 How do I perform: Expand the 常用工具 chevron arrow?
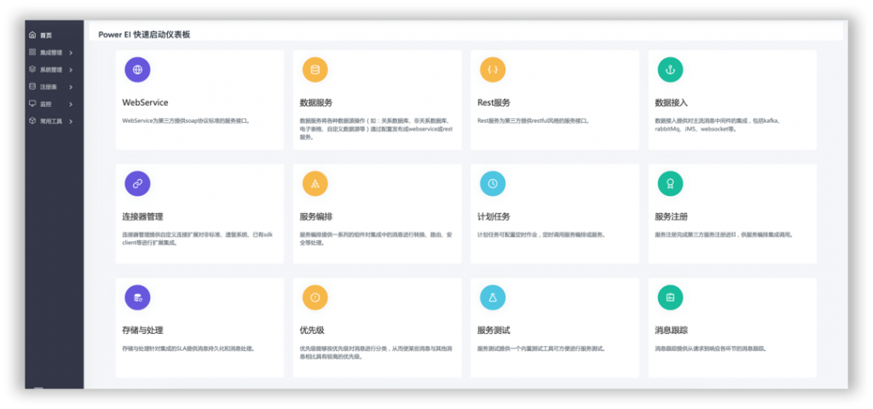(x=71, y=121)
